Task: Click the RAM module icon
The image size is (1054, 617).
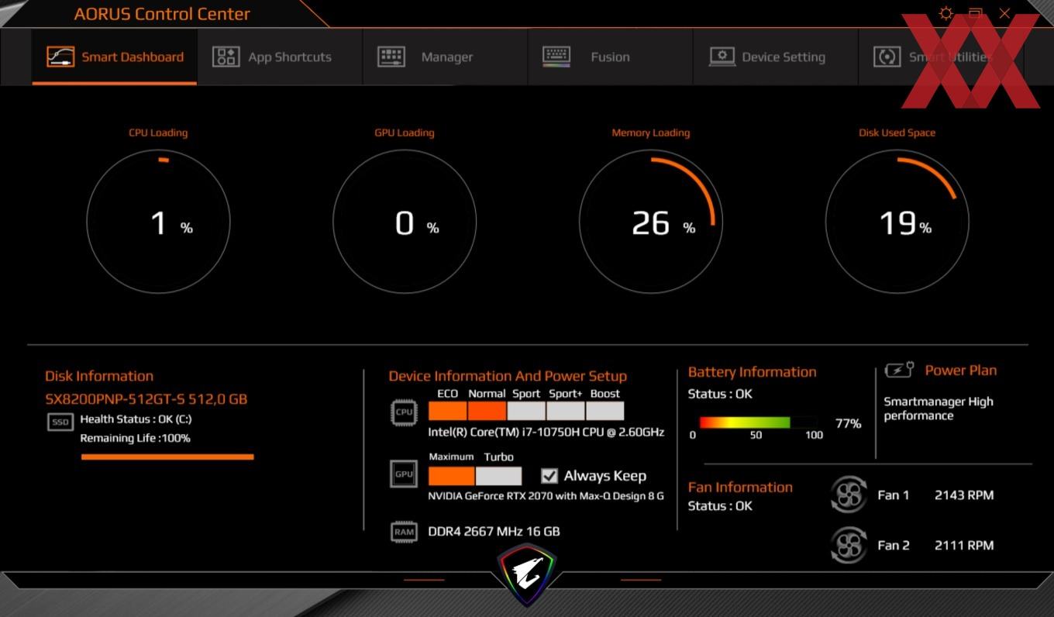Action: pyautogui.click(x=404, y=532)
